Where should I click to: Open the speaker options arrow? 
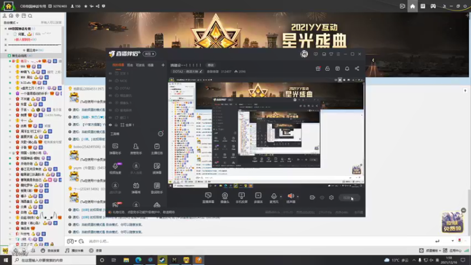point(298,197)
